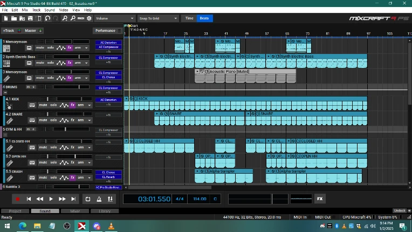Click the undo arrow

point(47,18)
